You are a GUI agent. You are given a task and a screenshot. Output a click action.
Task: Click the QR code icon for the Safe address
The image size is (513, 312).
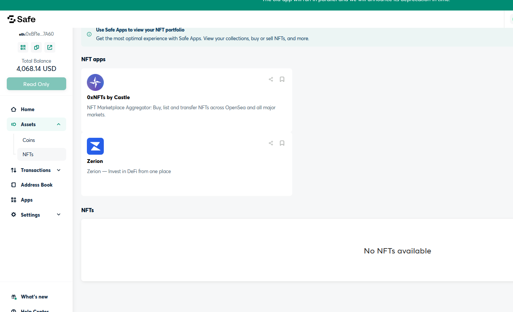point(23,47)
